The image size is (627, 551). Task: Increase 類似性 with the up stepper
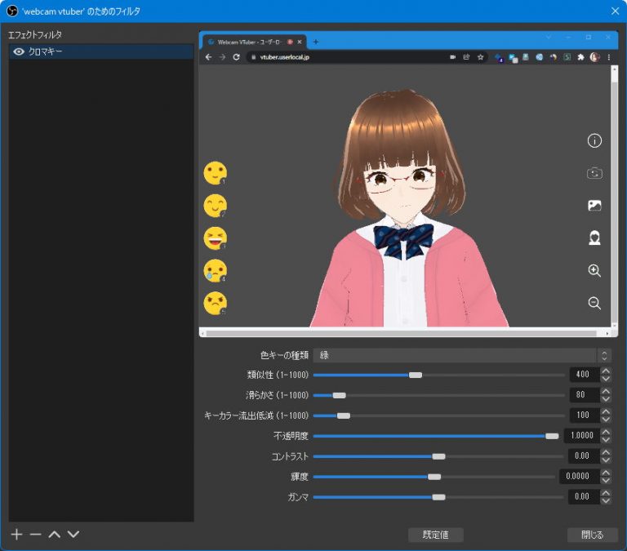pos(606,371)
